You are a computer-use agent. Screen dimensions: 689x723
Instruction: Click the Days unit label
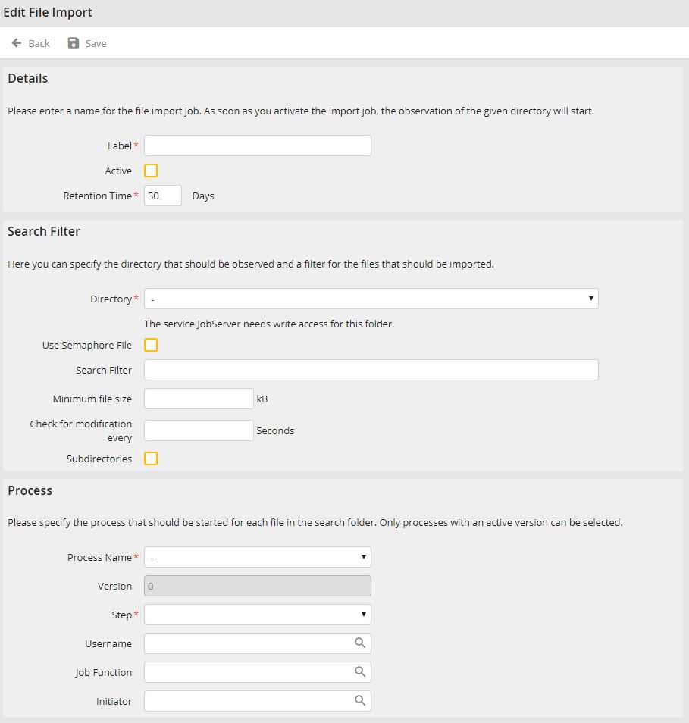pos(203,196)
